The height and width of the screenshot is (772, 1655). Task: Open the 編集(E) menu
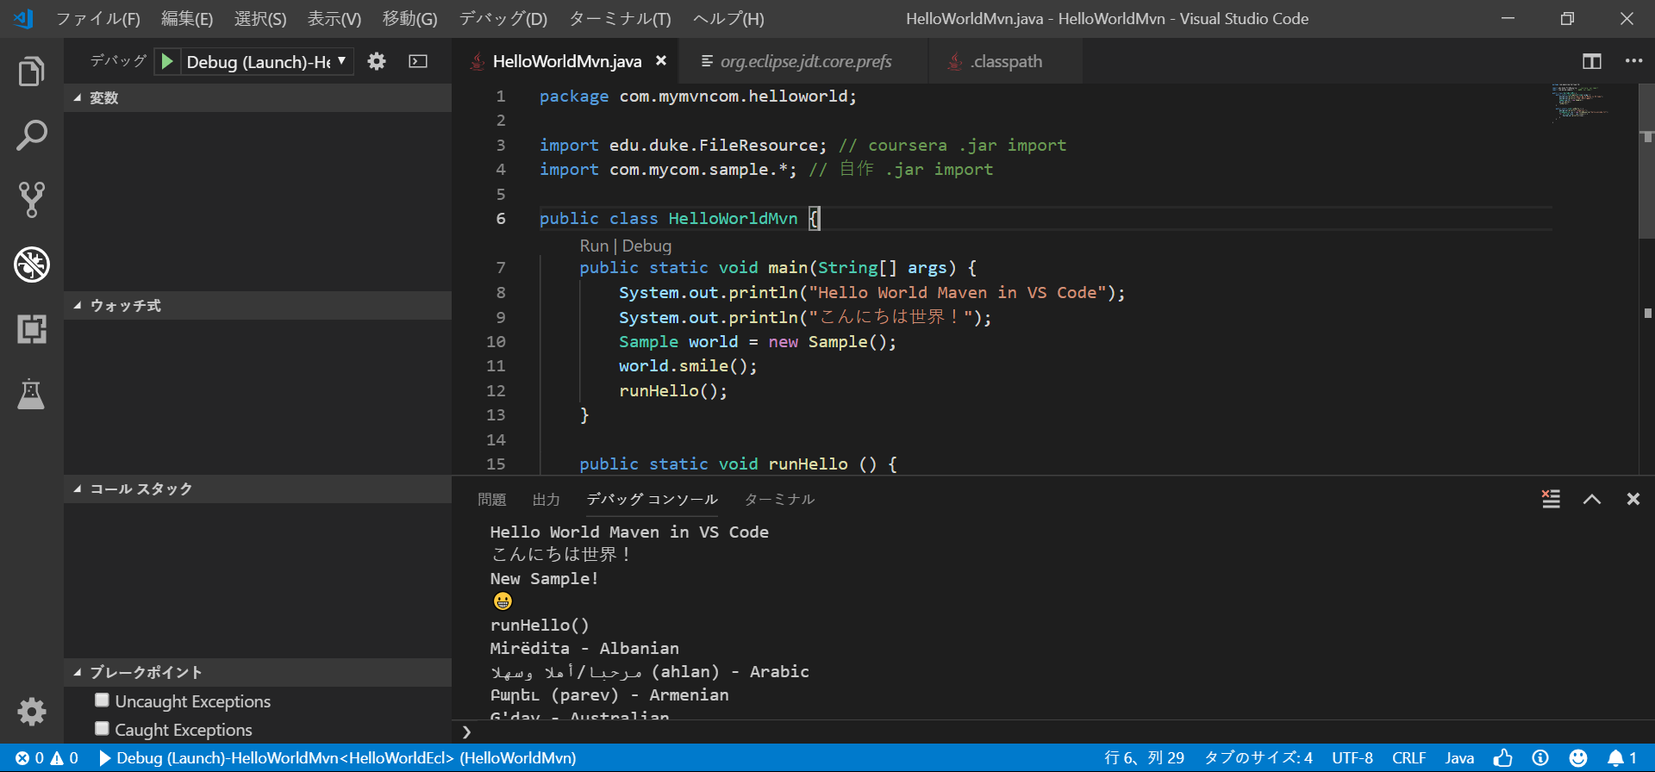[x=187, y=18]
